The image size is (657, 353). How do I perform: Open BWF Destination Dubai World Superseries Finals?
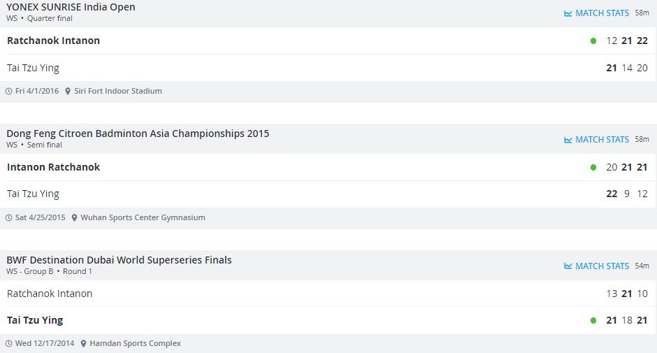click(x=119, y=260)
